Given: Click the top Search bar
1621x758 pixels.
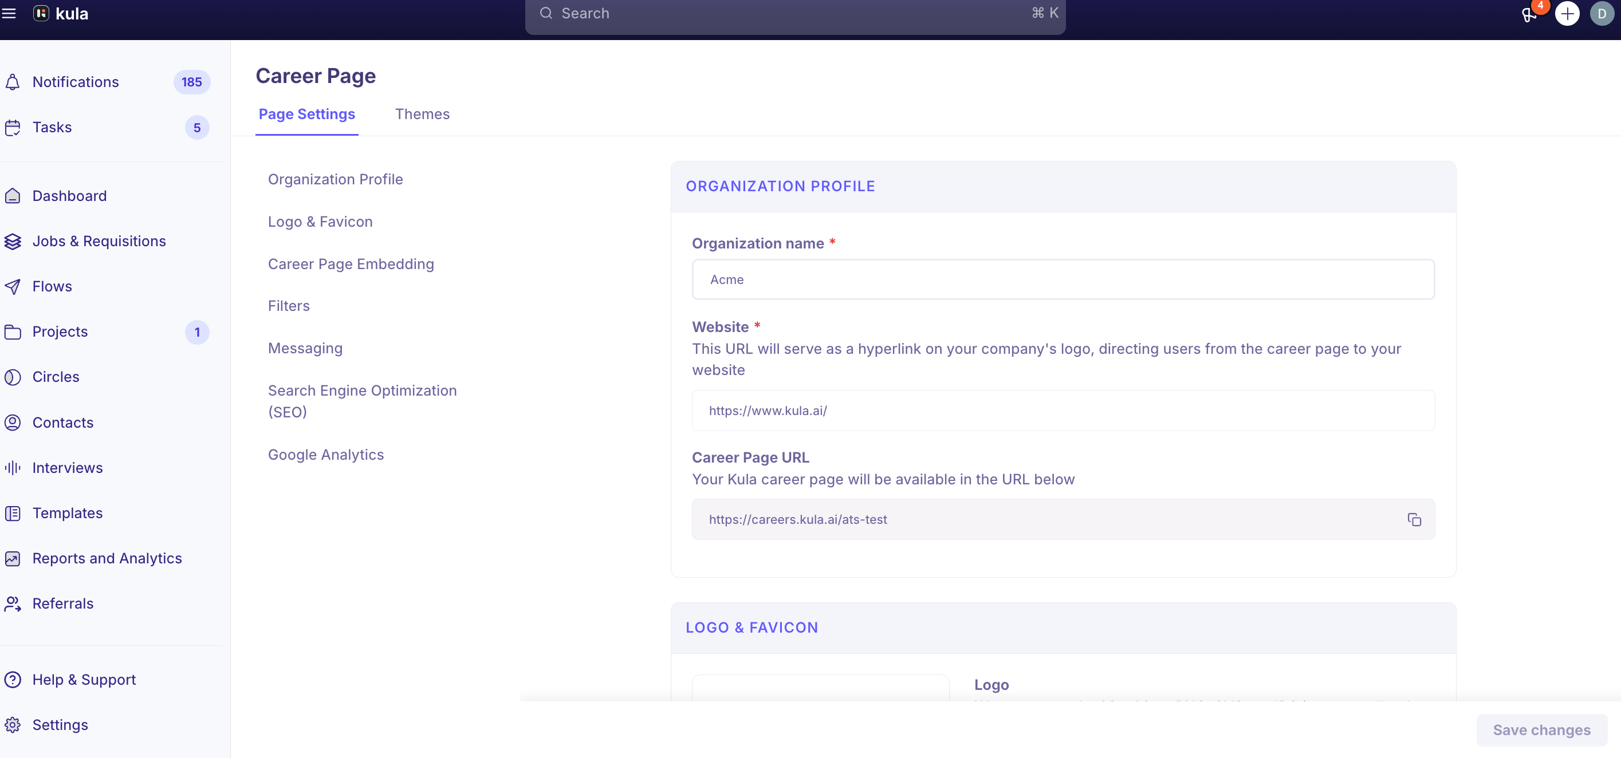Looking at the screenshot, I should click(795, 14).
